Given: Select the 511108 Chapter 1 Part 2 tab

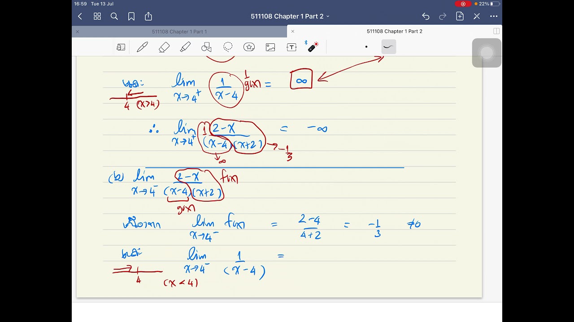Looking at the screenshot, I should 395,31.
